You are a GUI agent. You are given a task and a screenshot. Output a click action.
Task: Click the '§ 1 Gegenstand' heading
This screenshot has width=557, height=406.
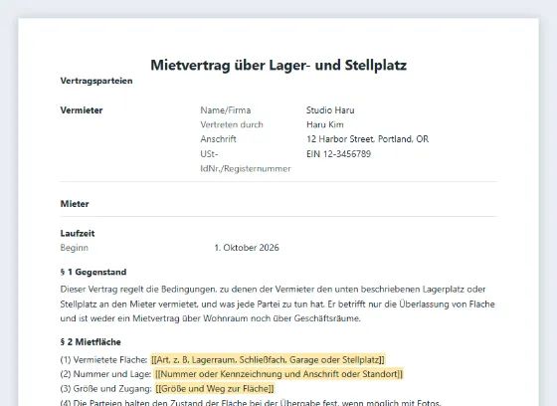point(93,272)
